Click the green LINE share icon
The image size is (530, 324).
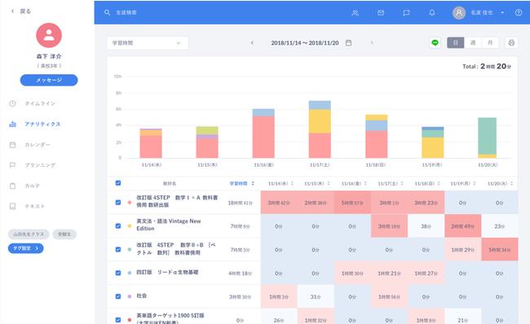pos(435,43)
